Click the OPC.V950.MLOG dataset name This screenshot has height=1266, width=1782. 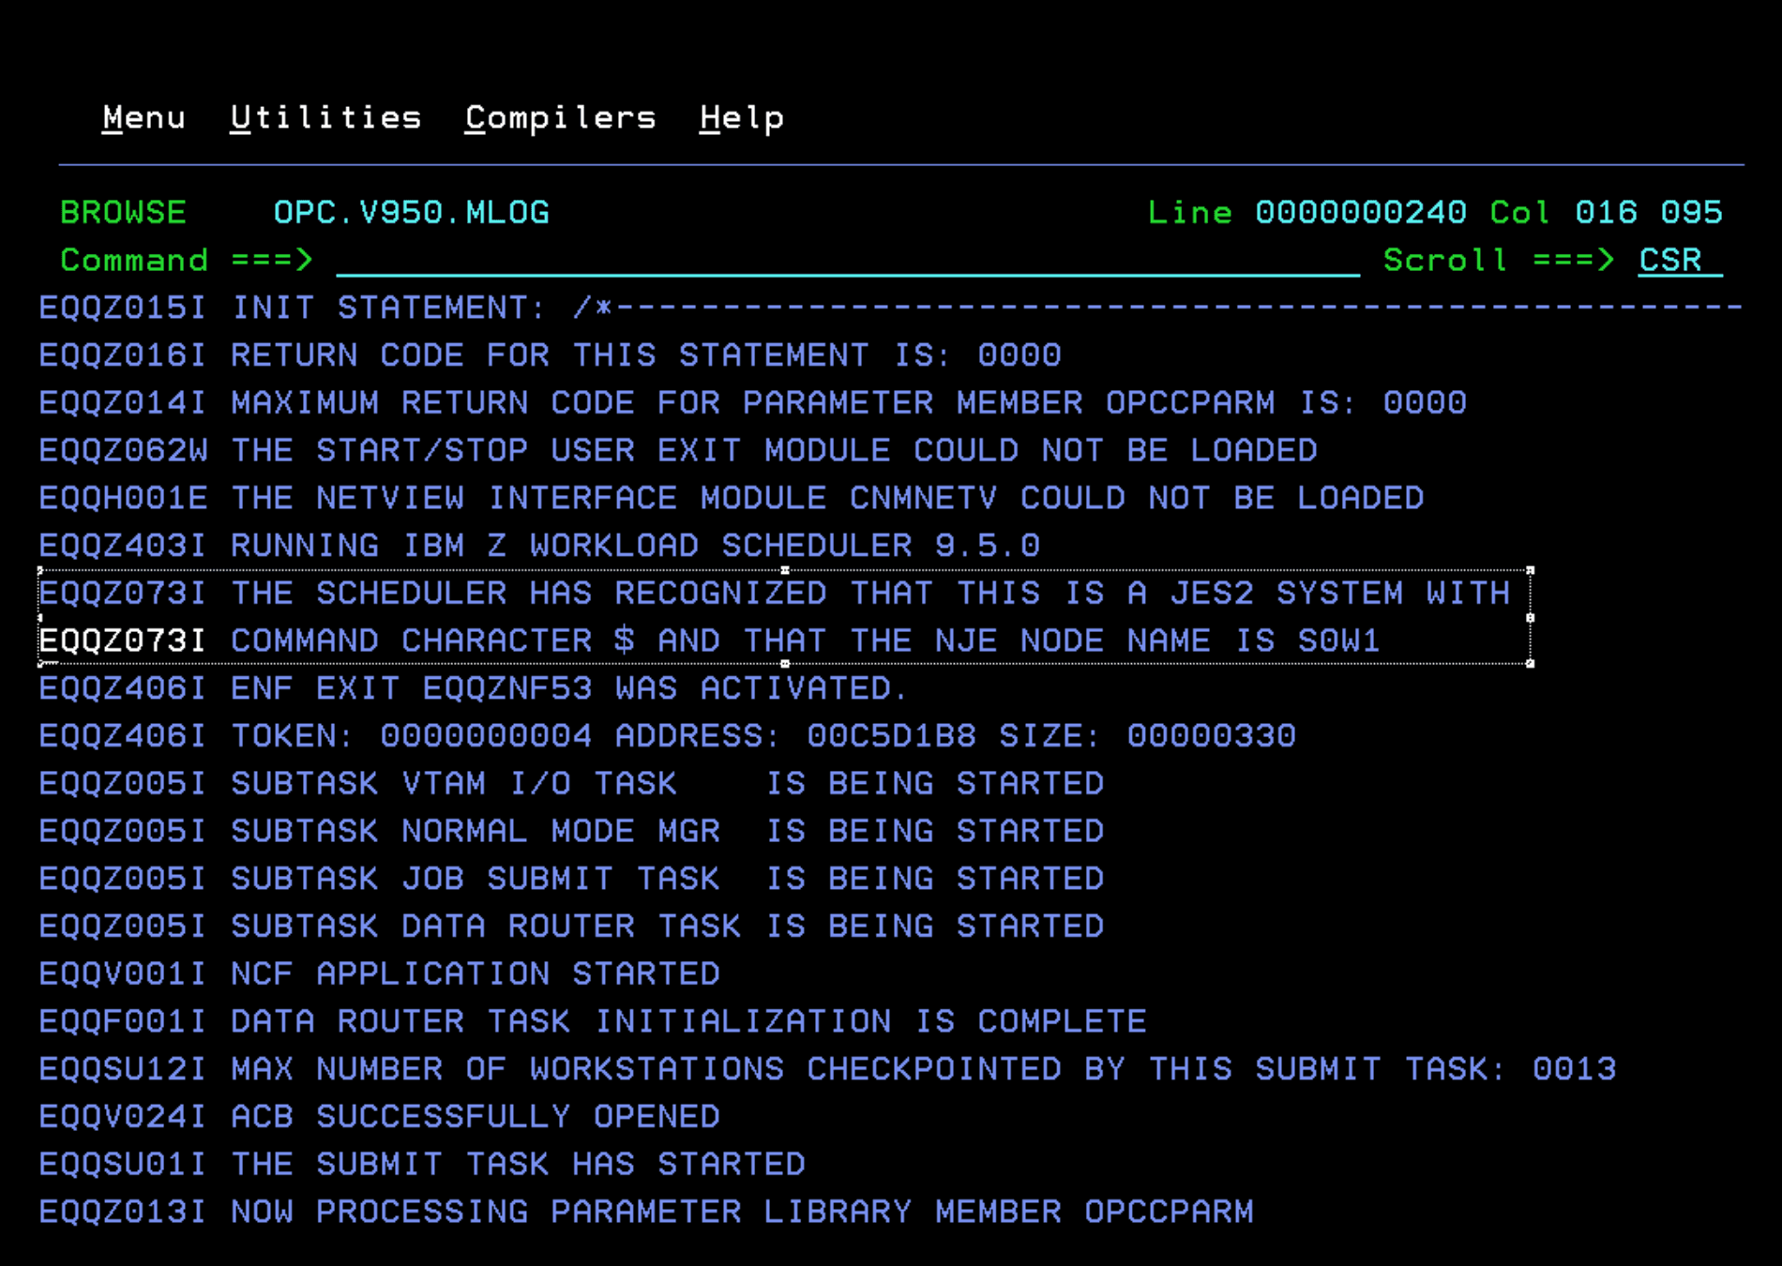(x=411, y=213)
